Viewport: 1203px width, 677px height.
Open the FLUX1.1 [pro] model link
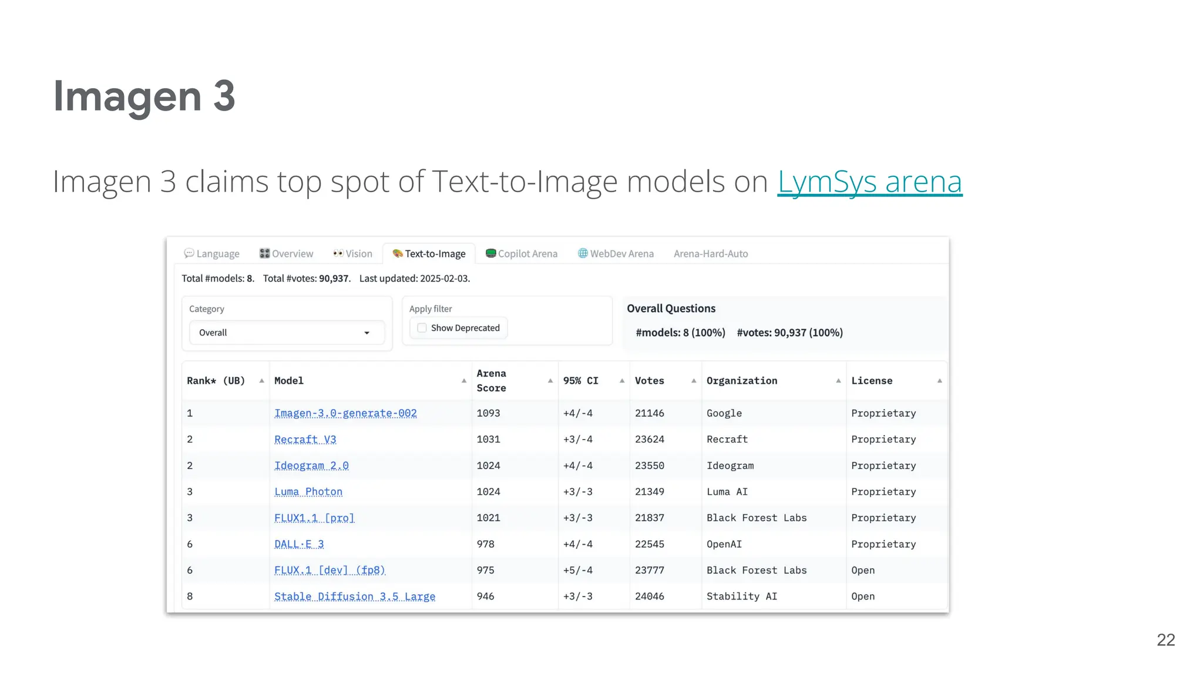[314, 518]
